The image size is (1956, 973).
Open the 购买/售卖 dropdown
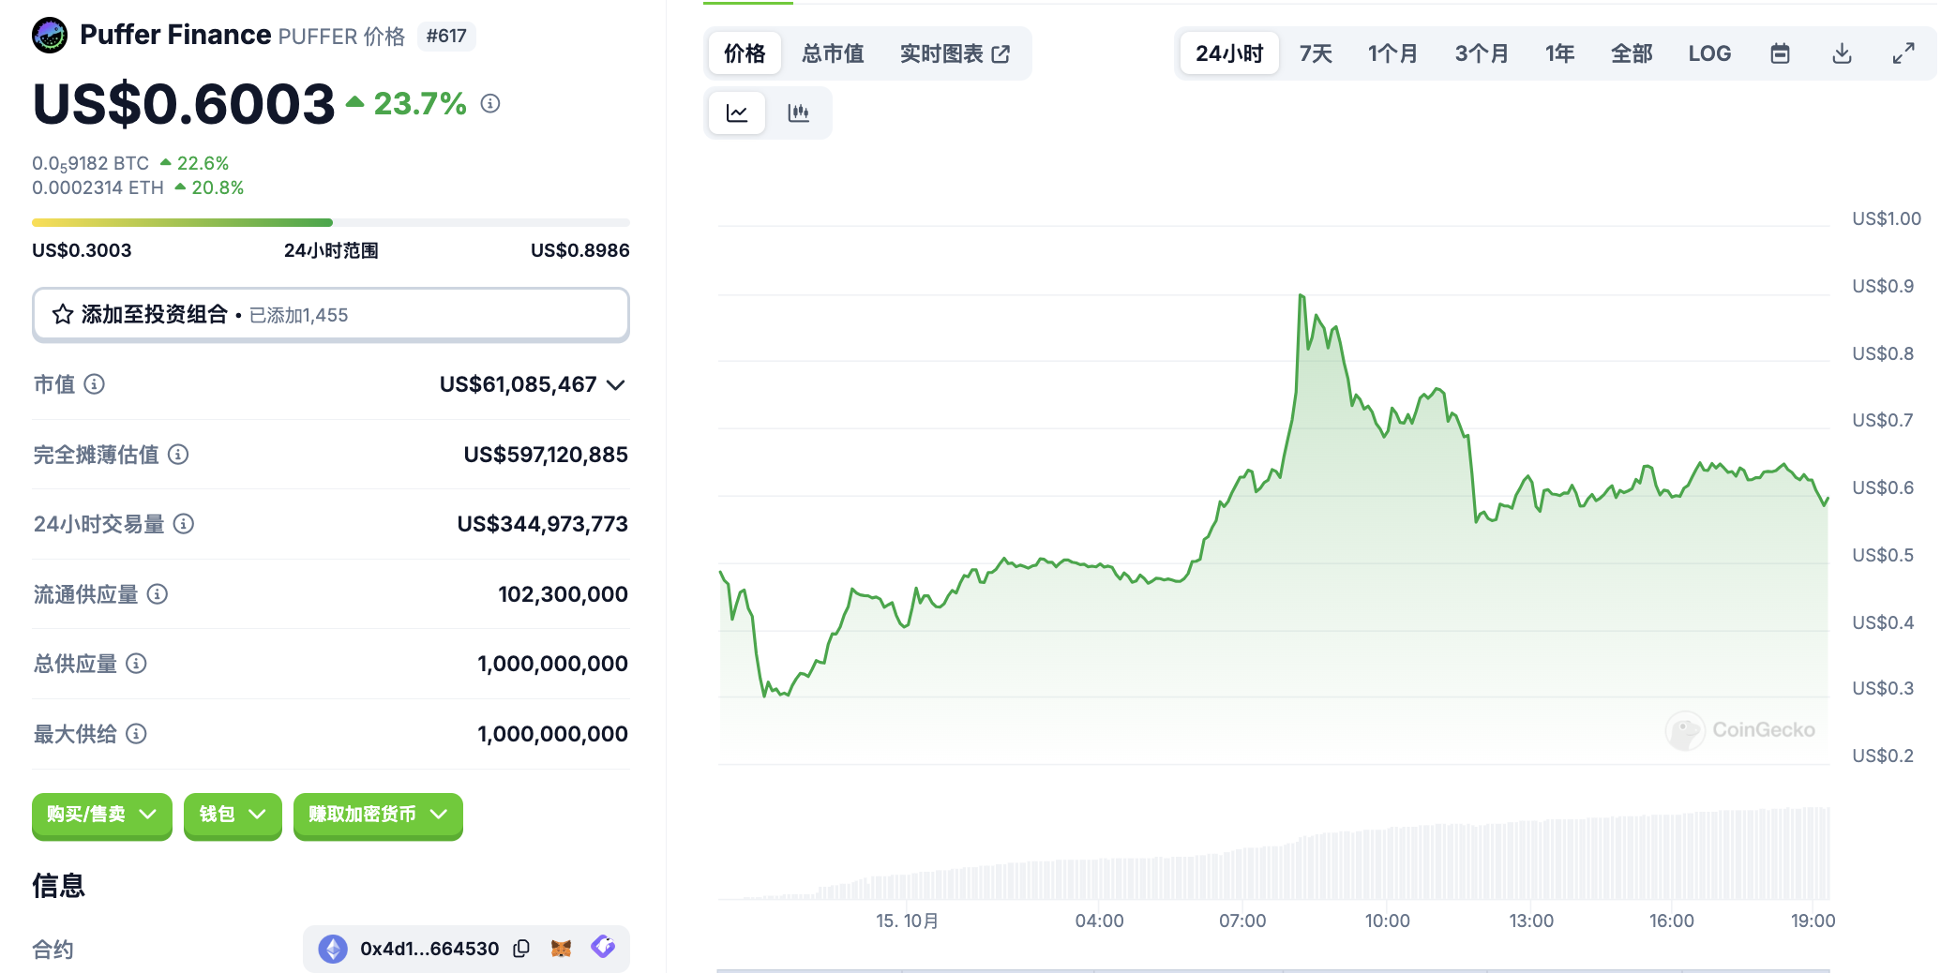pyautogui.click(x=102, y=815)
